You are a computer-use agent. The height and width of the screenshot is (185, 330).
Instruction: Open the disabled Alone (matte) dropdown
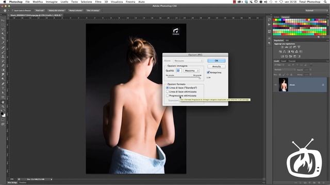click(x=188, y=61)
